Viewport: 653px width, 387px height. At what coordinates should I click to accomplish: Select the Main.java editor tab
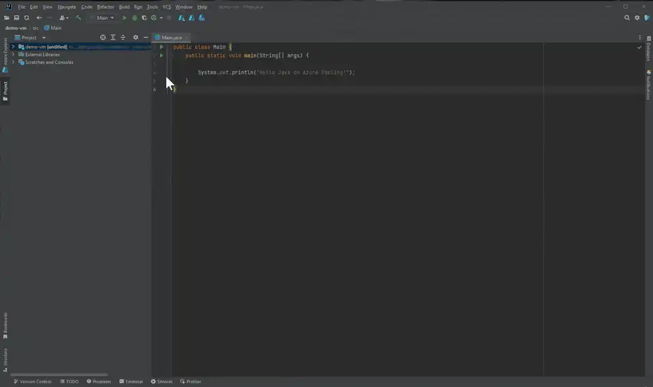point(171,37)
